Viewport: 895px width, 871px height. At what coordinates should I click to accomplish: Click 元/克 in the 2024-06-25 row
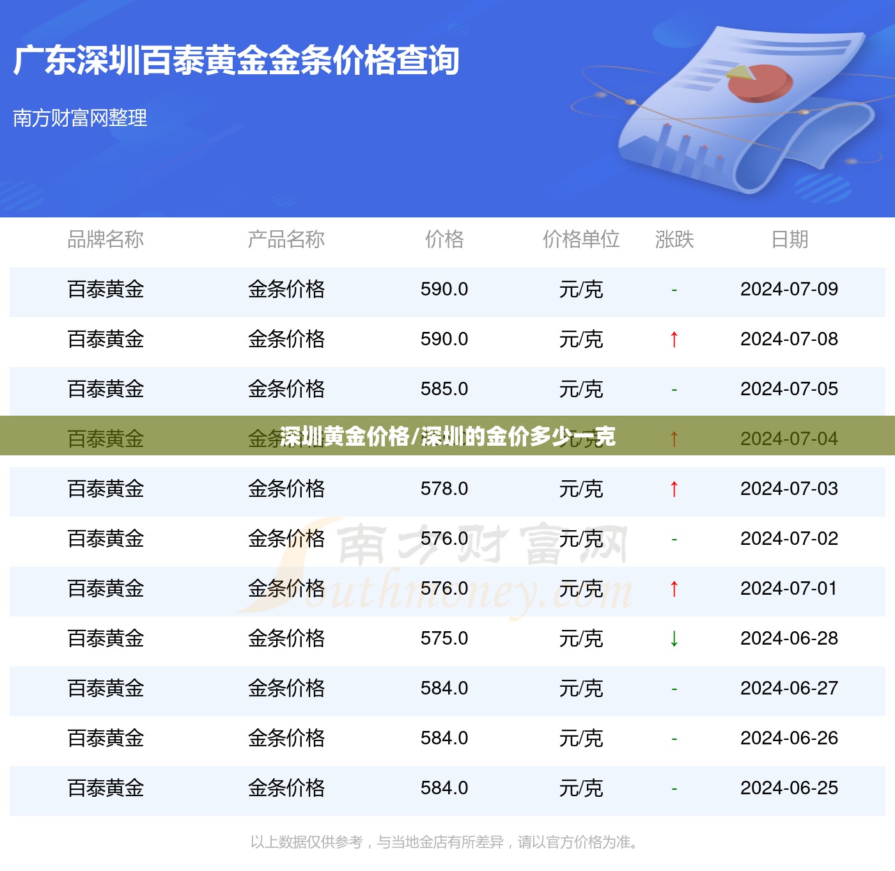coord(581,788)
